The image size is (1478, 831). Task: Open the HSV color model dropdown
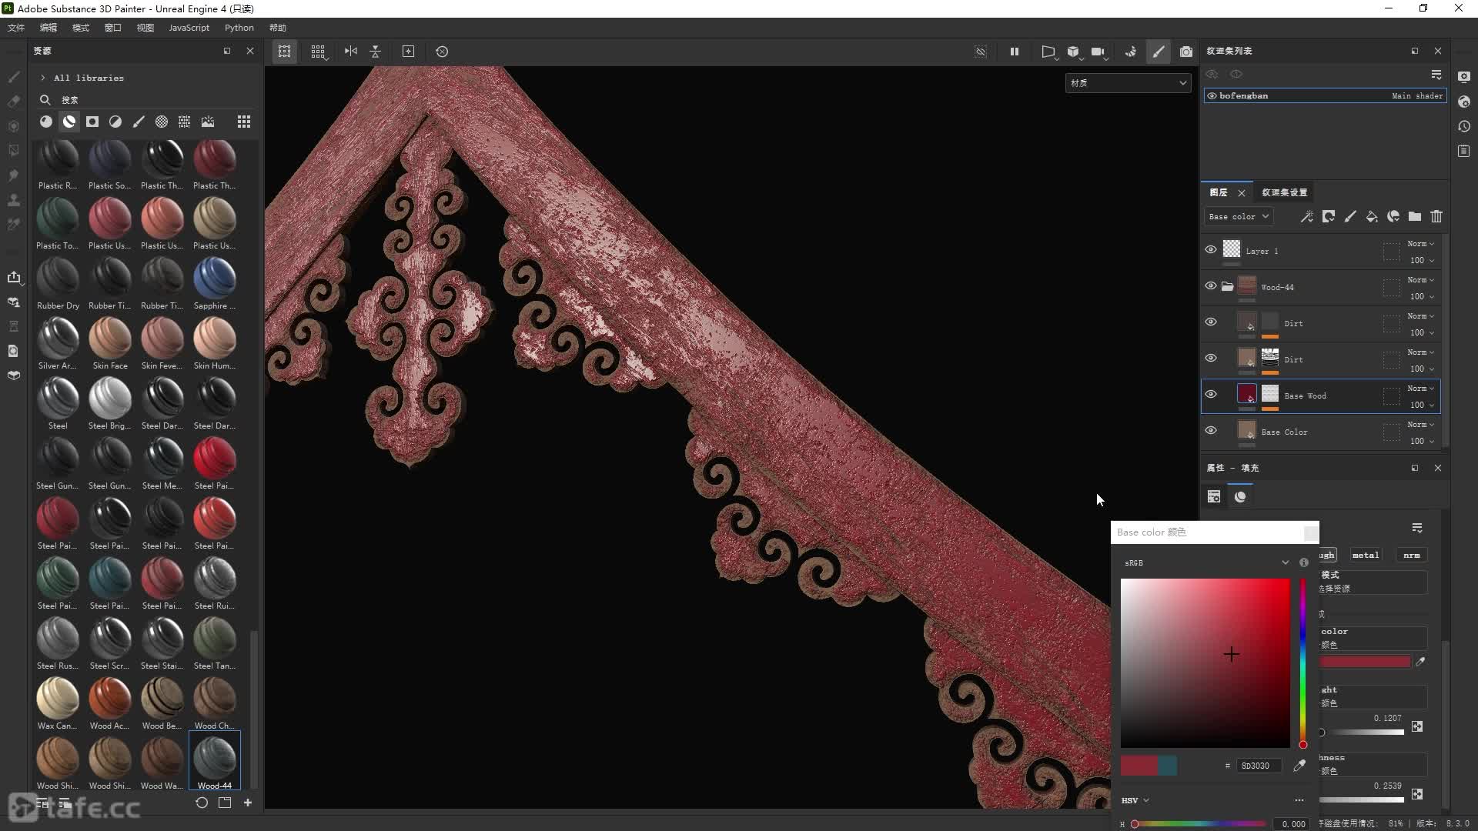tap(1135, 801)
